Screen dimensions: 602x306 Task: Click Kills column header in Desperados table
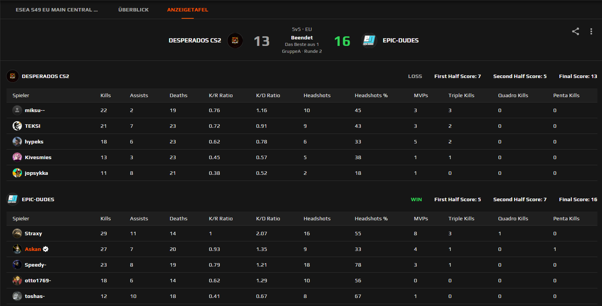tap(106, 95)
